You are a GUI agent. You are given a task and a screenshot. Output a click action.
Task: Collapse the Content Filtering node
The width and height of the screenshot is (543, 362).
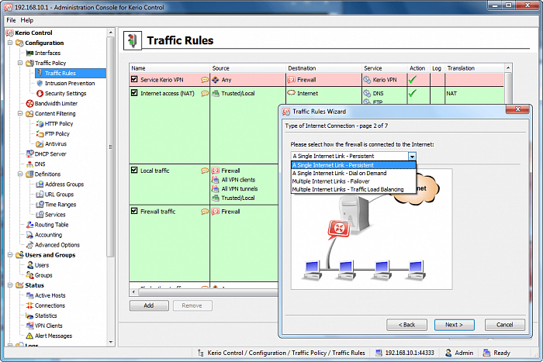click(20, 113)
